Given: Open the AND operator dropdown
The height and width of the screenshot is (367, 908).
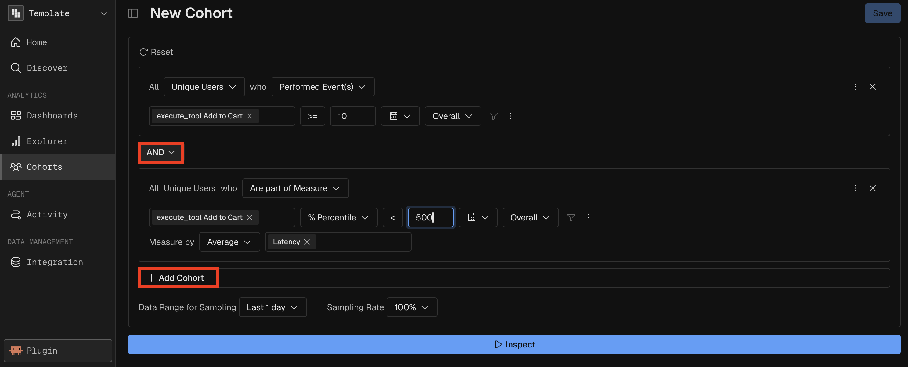Looking at the screenshot, I should tap(161, 152).
